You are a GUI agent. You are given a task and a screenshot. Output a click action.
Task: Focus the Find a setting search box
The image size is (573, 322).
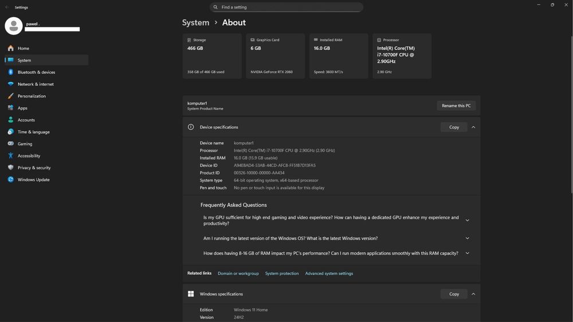click(286, 7)
